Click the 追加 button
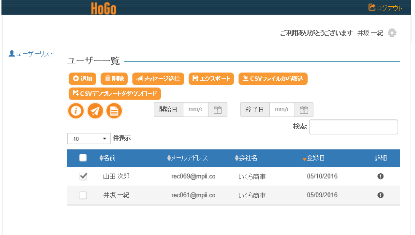This screenshot has height=235, width=415. click(x=82, y=78)
